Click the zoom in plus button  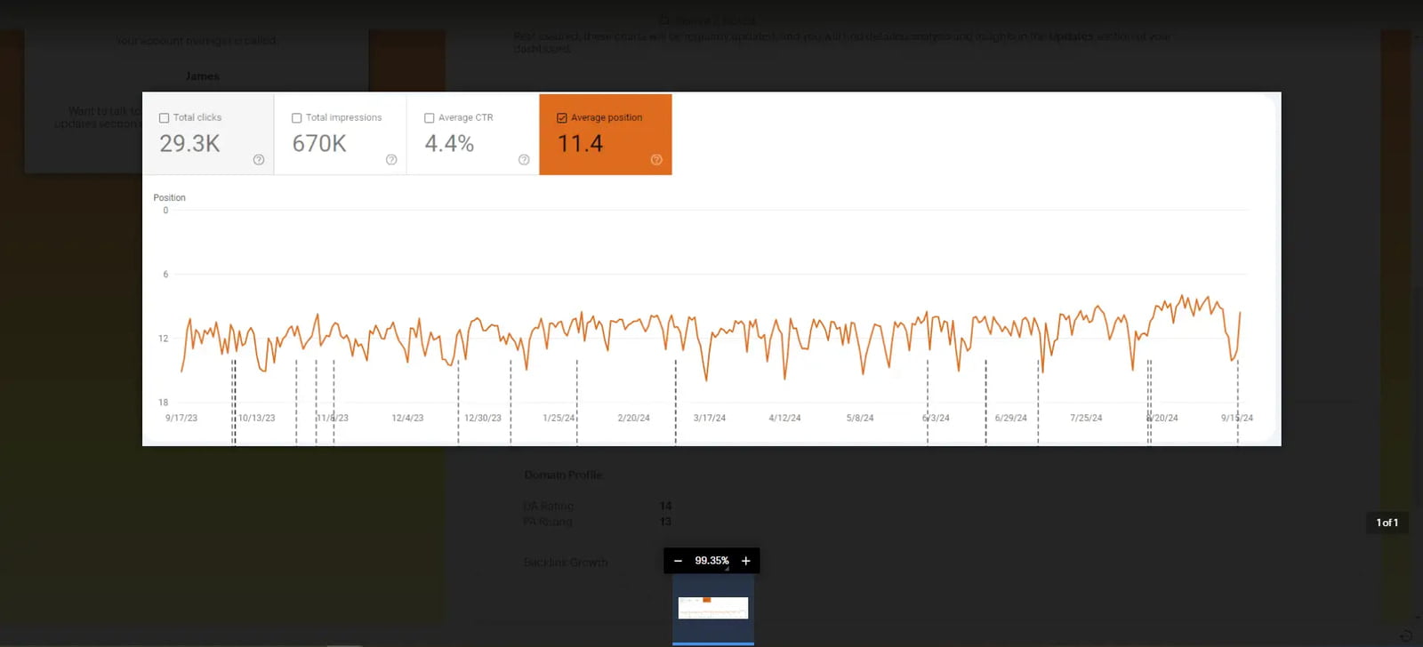[745, 561]
